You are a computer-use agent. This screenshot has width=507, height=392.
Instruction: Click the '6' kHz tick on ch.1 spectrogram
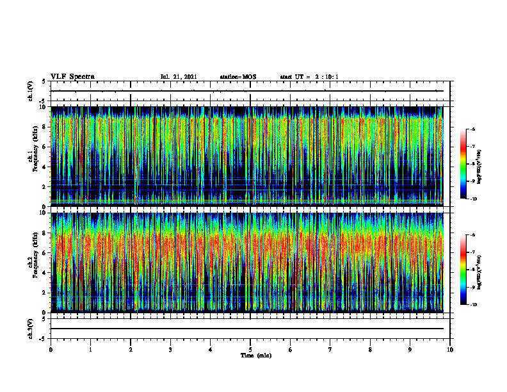45,147
